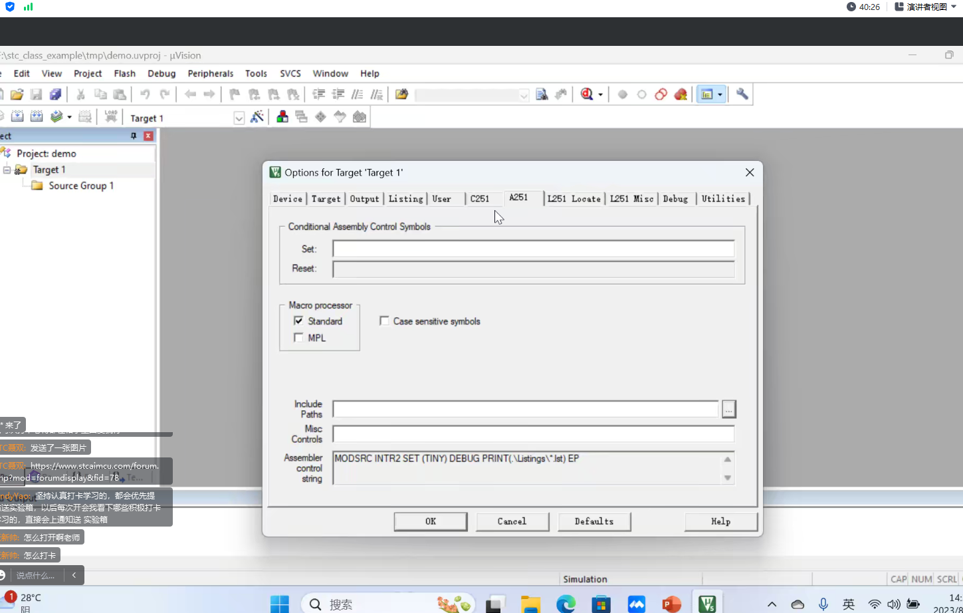Screen dimensions: 963x613
Task: Open the window layout dropdown arrow
Action: point(720,94)
